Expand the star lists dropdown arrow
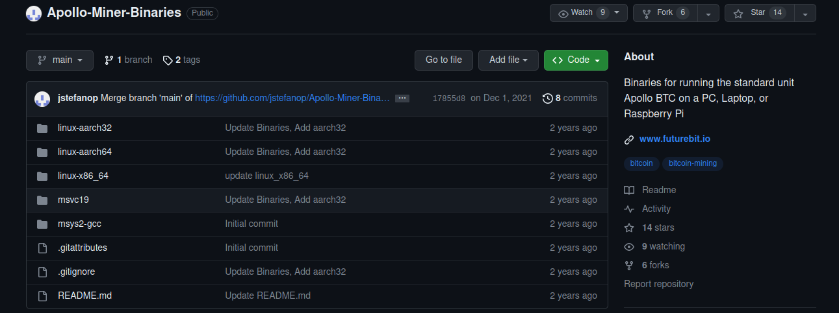The image size is (839, 313). coord(805,13)
